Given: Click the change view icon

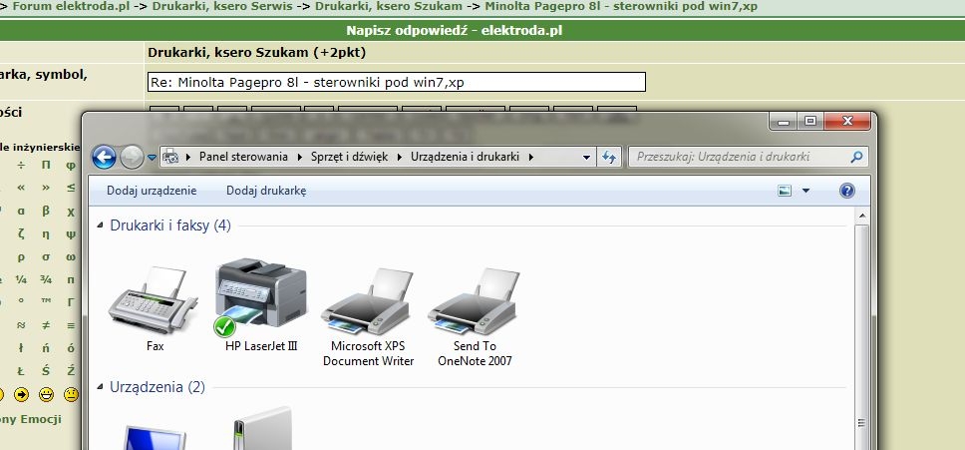Looking at the screenshot, I should (785, 191).
